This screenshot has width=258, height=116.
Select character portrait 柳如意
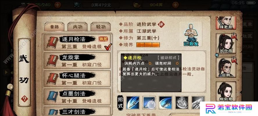coord(226,92)
